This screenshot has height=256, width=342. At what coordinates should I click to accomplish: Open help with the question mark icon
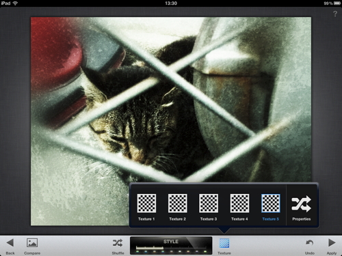click(x=335, y=14)
